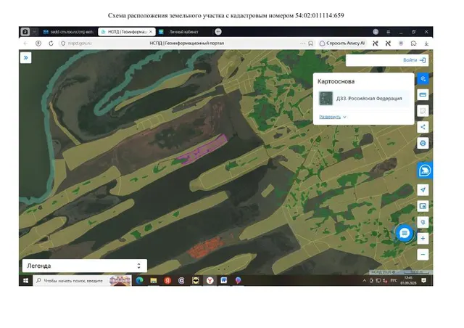Open the browser hamburger menu
Image resolution: width=464 pixels, height=328 pixels.
[389, 32]
